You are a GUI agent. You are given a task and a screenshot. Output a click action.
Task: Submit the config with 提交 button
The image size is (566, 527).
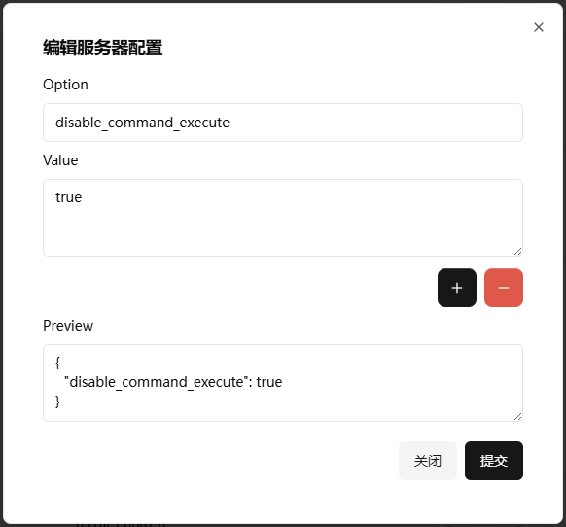coord(493,461)
